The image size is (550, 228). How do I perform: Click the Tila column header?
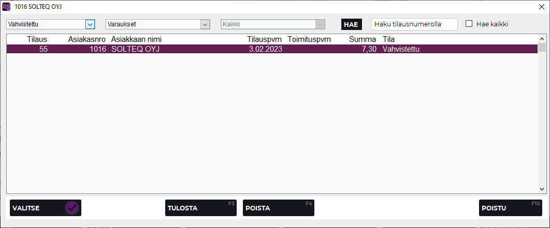pyautogui.click(x=388, y=39)
